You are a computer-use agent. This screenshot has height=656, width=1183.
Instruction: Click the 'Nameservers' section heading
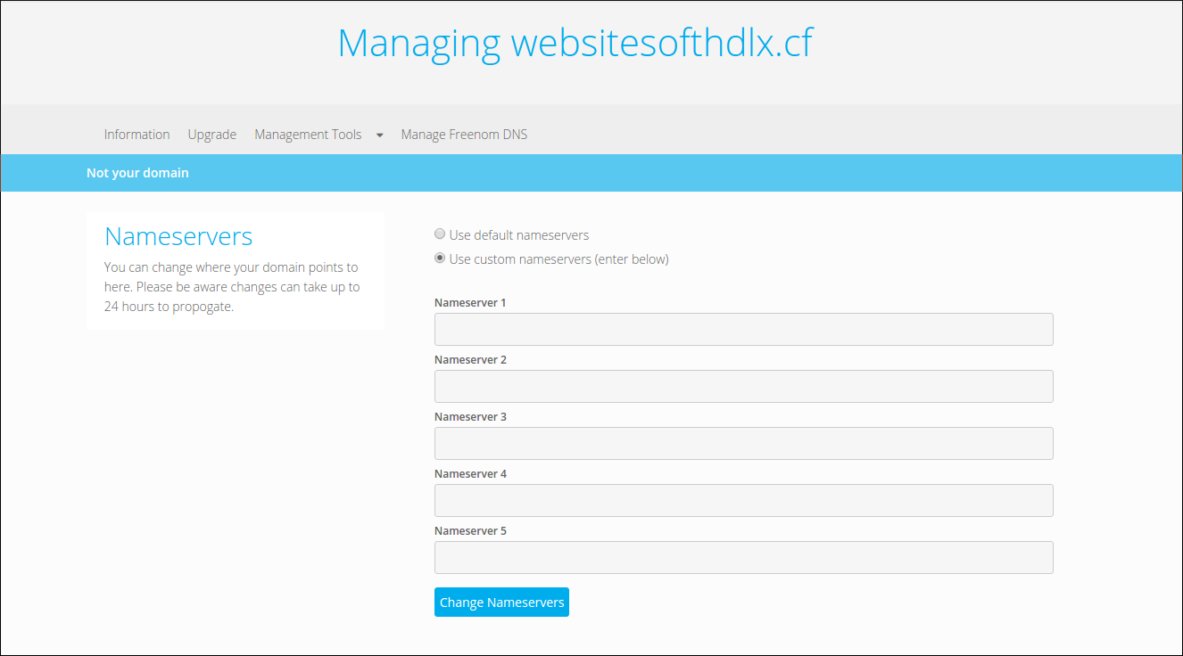click(178, 236)
